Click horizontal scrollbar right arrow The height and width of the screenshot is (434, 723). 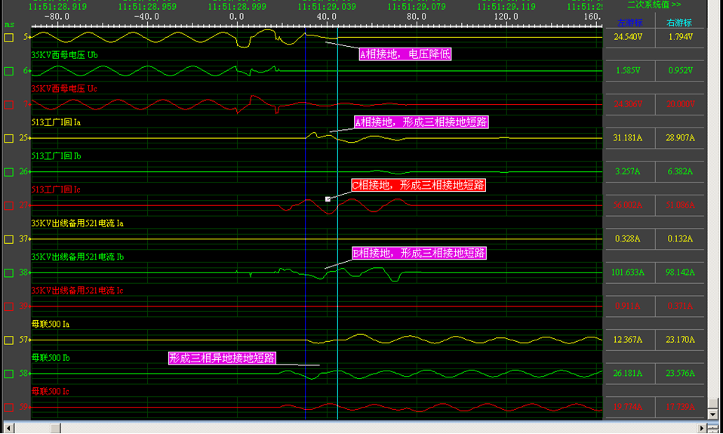[x=701, y=428]
